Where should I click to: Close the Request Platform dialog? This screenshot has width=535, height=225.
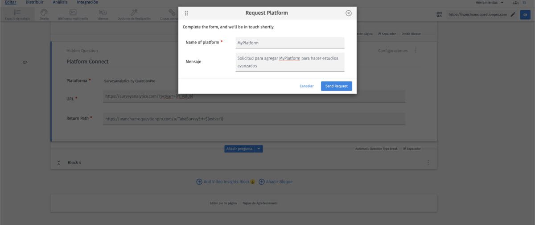[349, 13]
